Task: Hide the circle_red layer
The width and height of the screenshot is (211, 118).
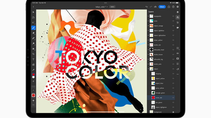Action: pyautogui.click(x=173, y=98)
